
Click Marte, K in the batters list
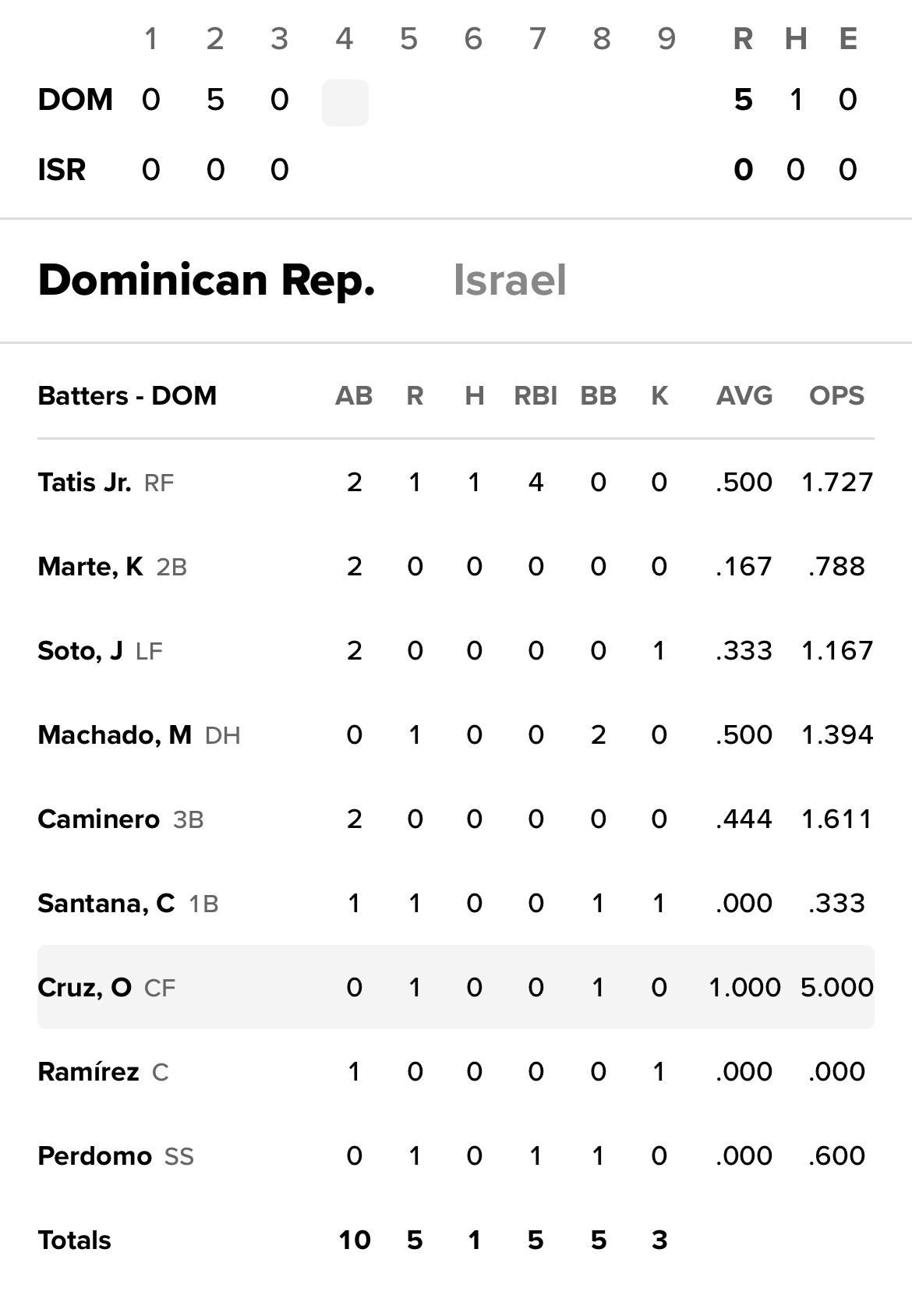pos(90,567)
